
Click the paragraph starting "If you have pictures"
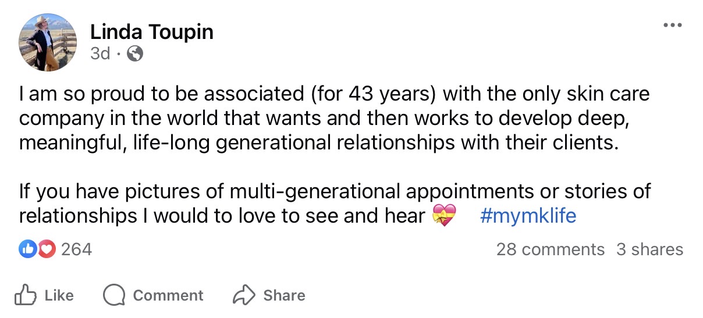point(334,203)
